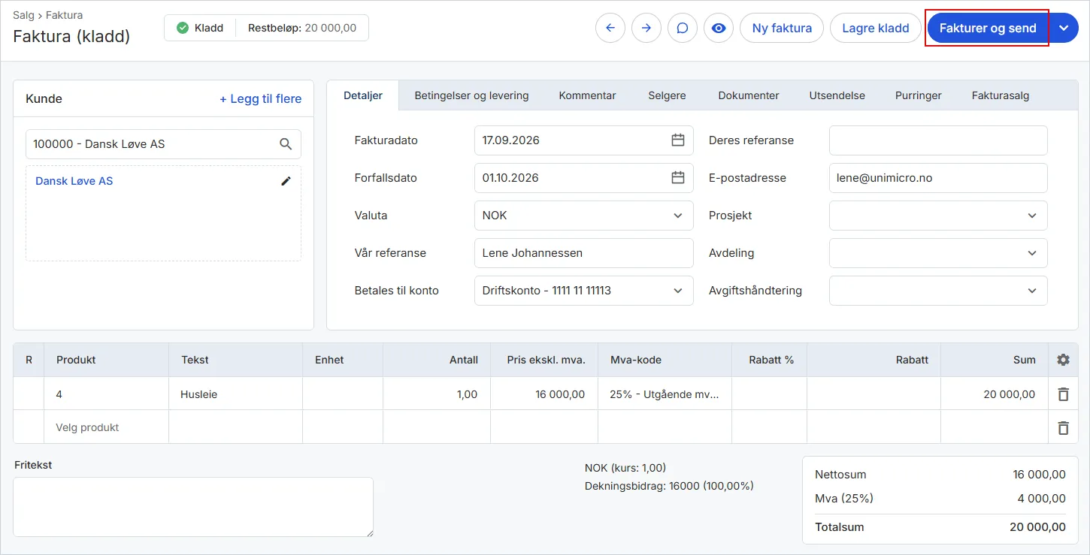Switch to Betingelser og levering tab
This screenshot has height=555, width=1090.
coord(471,95)
